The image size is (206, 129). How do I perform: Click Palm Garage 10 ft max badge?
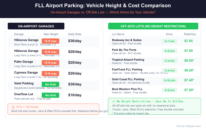[50, 63]
